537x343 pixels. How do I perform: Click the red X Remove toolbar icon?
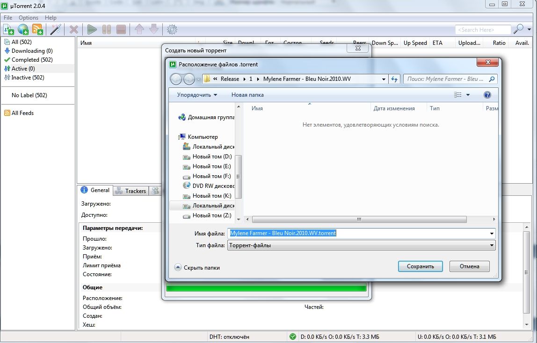pos(73,29)
